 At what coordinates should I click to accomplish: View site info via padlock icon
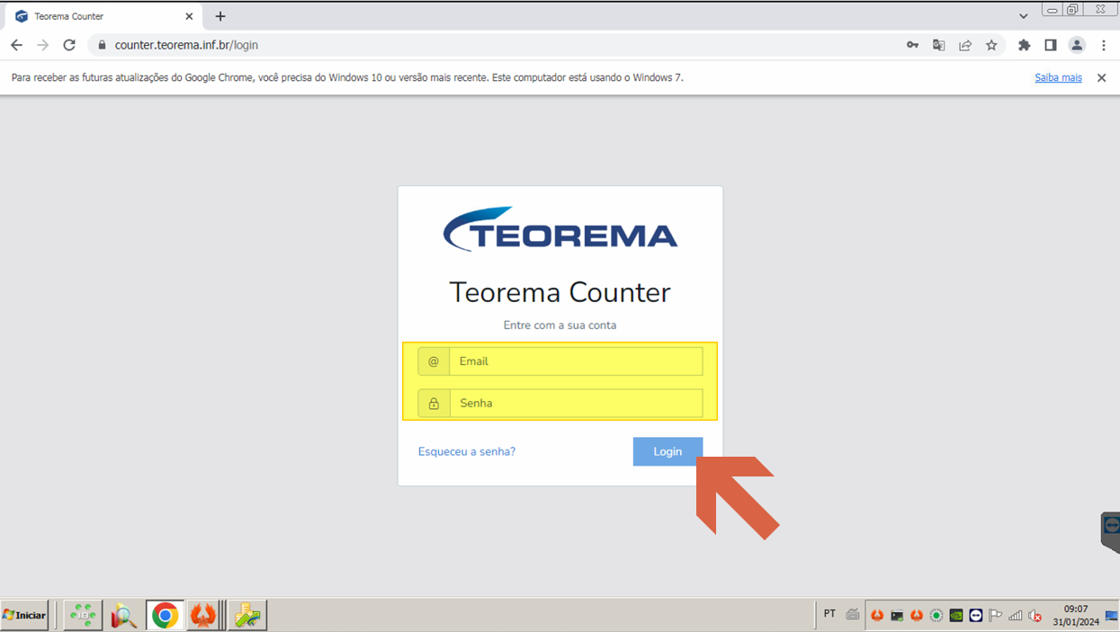tap(102, 45)
